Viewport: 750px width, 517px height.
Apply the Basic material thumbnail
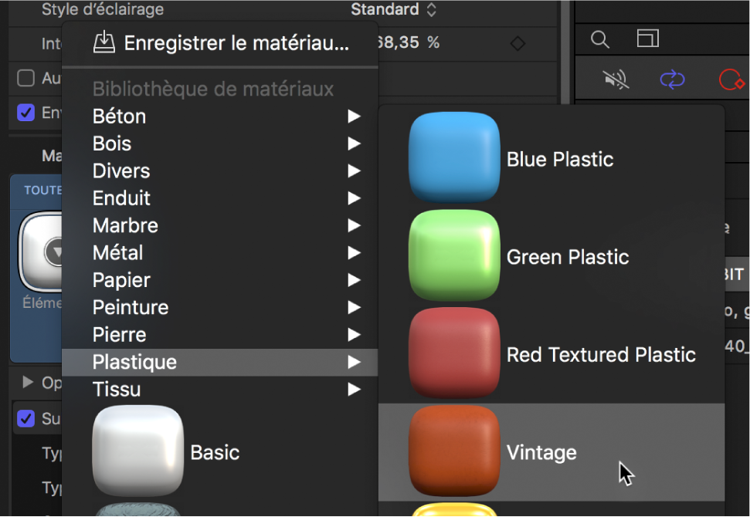point(137,453)
